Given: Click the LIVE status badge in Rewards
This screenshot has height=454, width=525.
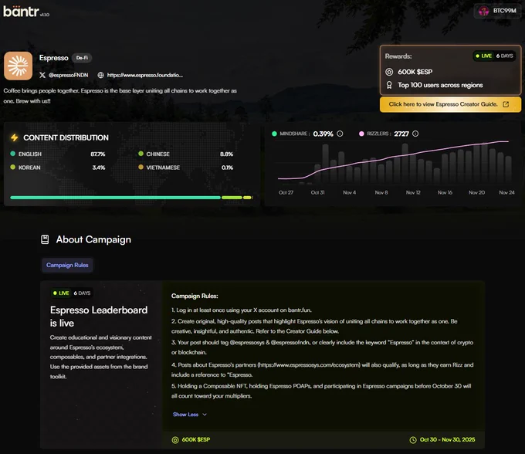Looking at the screenshot, I should click(483, 56).
